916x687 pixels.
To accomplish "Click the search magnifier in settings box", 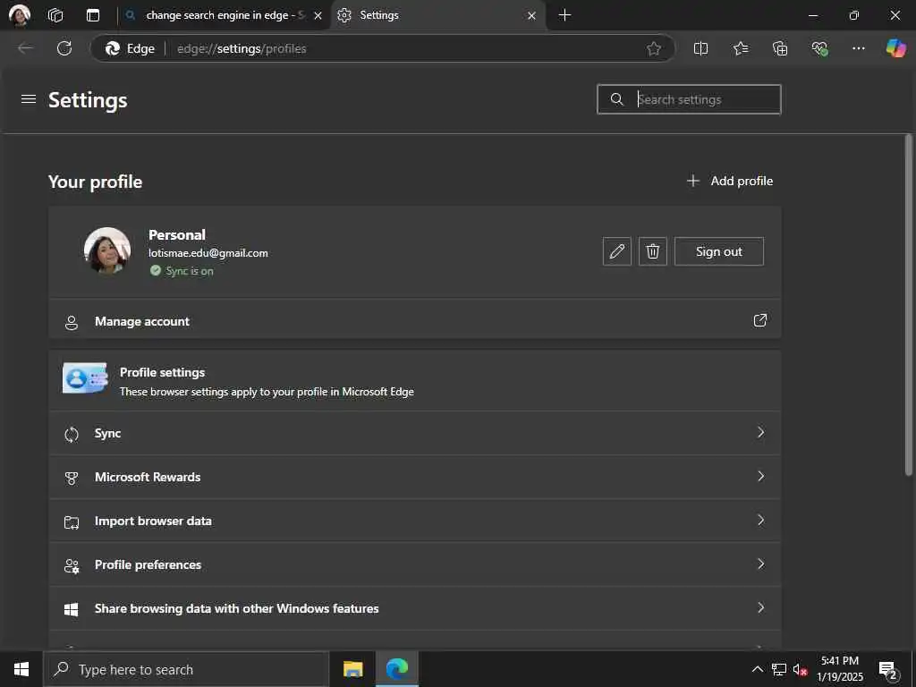I will 617,99.
